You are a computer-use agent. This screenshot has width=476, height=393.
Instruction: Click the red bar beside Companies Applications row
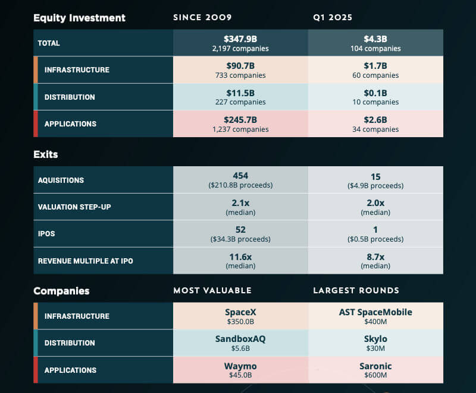(x=36, y=370)
